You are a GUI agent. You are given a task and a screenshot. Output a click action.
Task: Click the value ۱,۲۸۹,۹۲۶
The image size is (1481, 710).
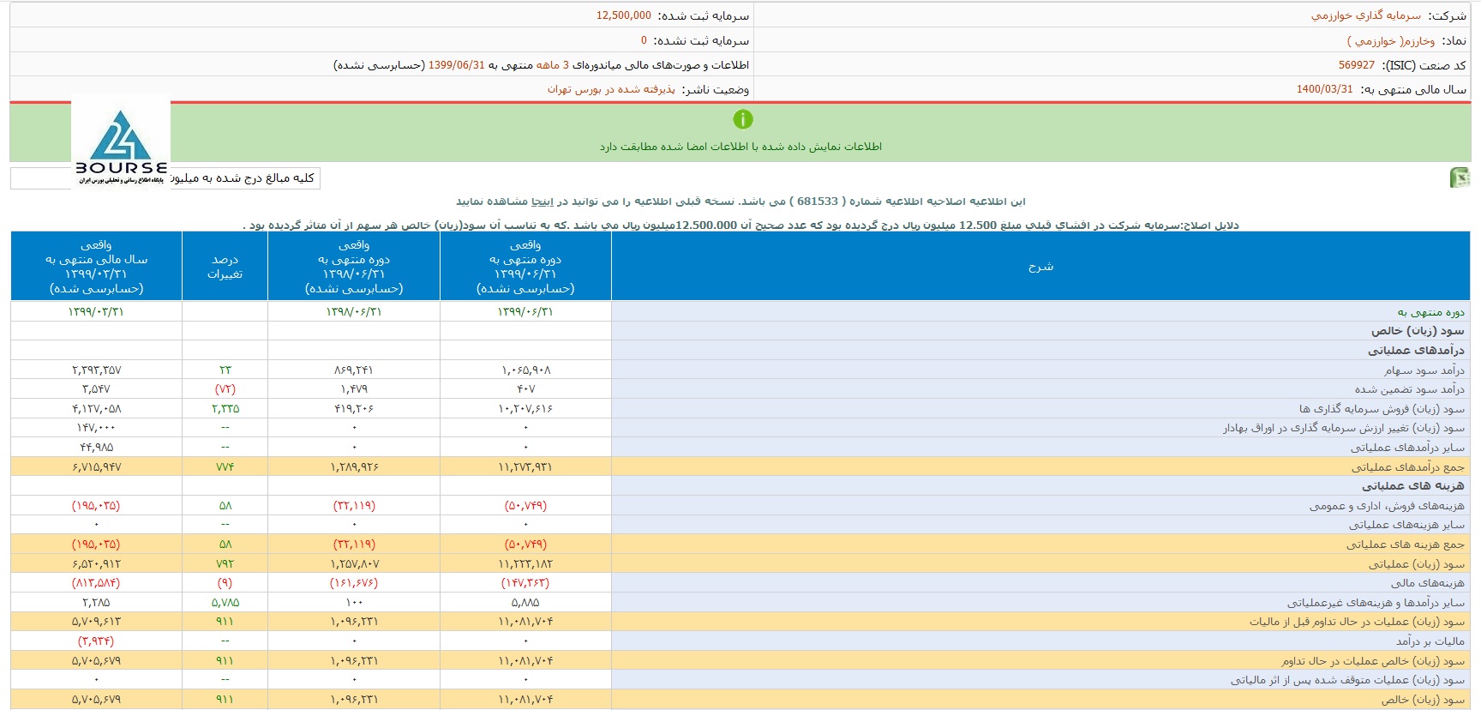(354, 467)
